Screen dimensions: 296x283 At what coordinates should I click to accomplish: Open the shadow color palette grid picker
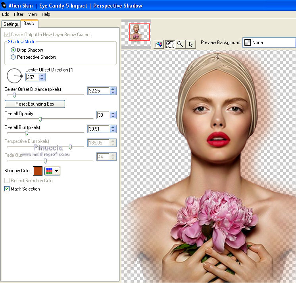52,171
